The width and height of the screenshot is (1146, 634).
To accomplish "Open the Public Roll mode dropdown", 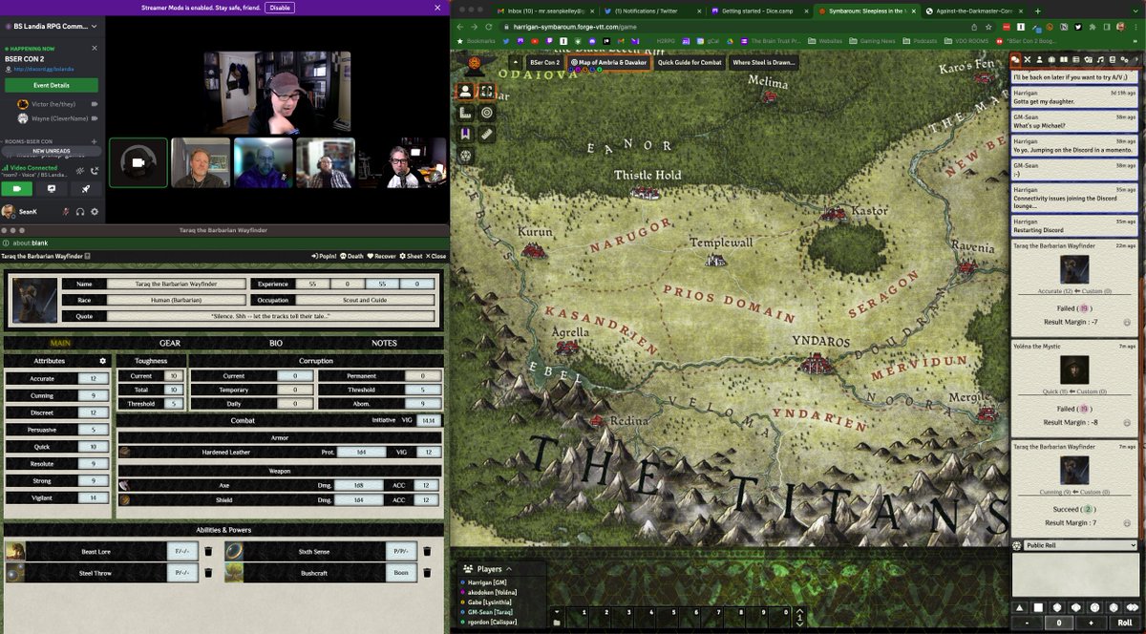I will tap(1081, 545).
